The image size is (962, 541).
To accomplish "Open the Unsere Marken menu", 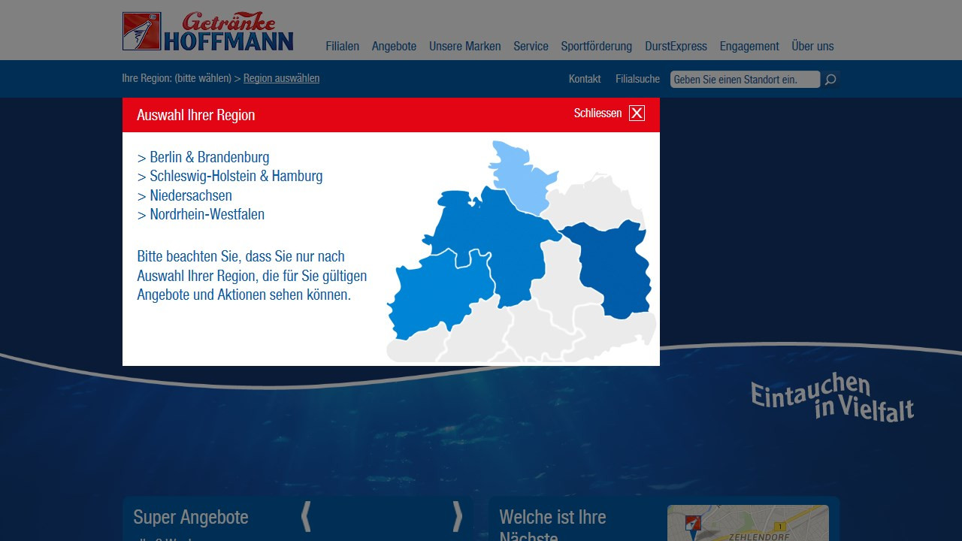I will click(x=464, y=46).
